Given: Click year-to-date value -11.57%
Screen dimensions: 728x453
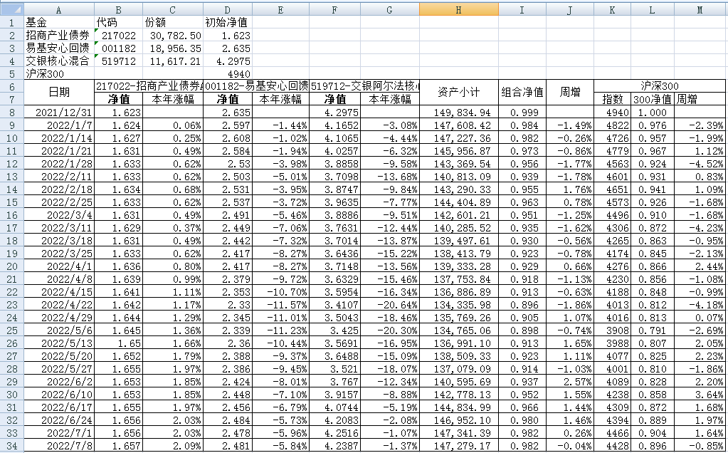Looking at the screenshot, I should point(281,305).
